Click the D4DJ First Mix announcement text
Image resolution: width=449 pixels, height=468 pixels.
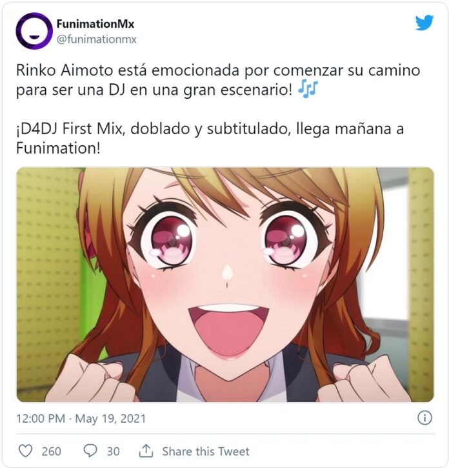coord(210,138)
